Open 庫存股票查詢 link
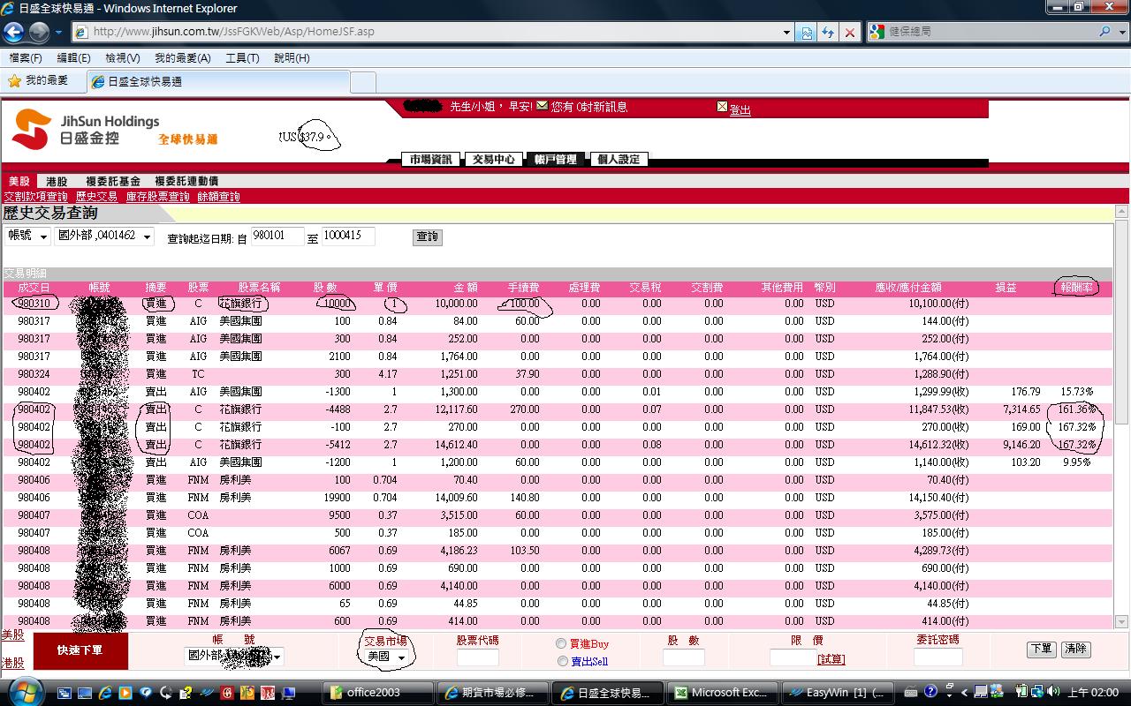Image resolution: width=1131 pixels, height=706 pixels. pos(157,197)
